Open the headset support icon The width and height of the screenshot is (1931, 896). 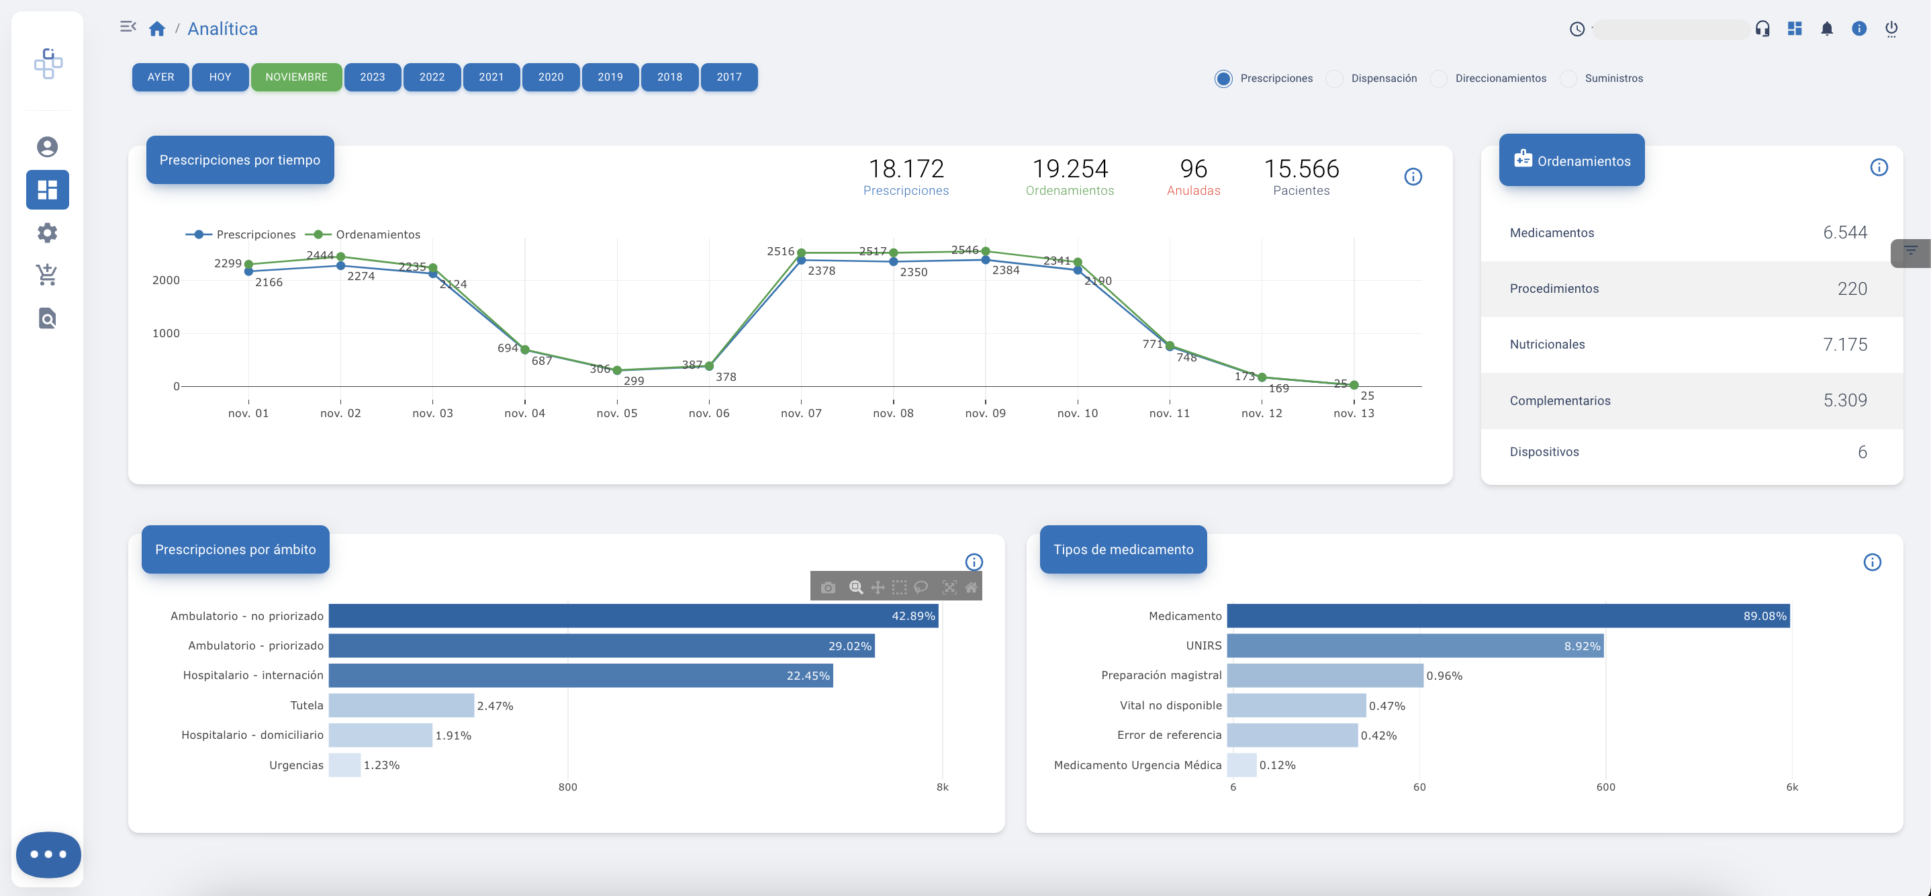1762,30
